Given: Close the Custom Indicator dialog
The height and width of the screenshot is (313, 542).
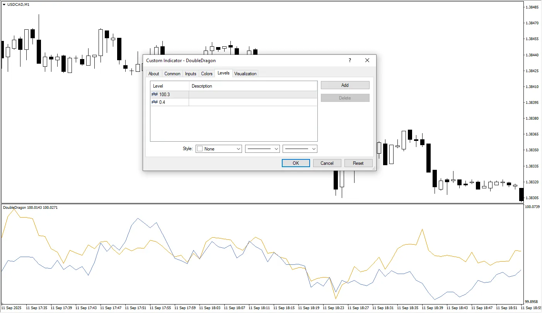Looking at the screenshot, I should point(367,61).
